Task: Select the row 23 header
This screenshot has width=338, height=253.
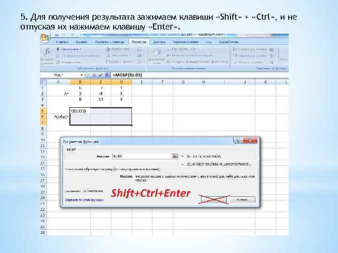Action: [43, 215]
